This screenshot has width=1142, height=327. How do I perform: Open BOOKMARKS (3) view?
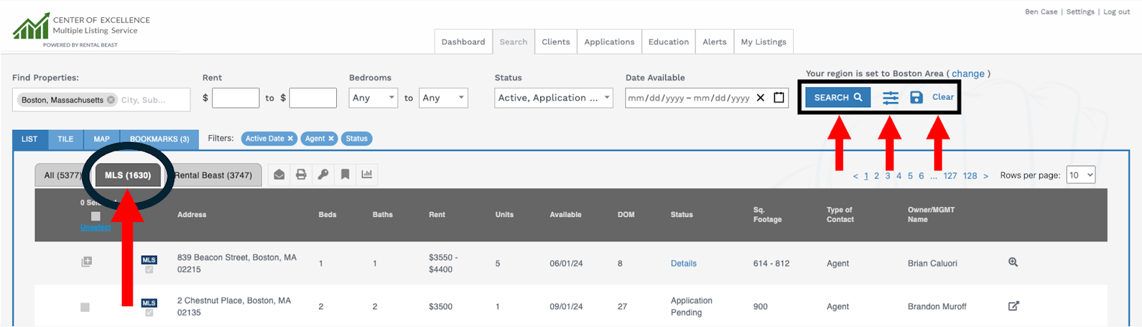coord(159,139)
